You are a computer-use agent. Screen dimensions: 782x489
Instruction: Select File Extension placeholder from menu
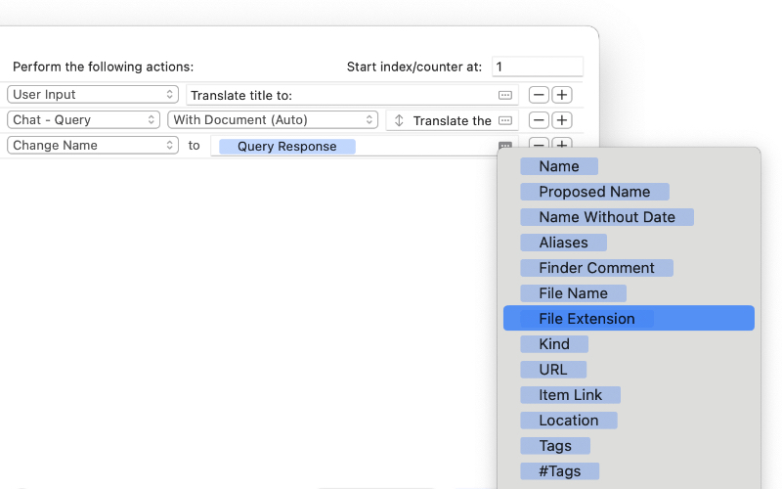[x=586, y=319]
